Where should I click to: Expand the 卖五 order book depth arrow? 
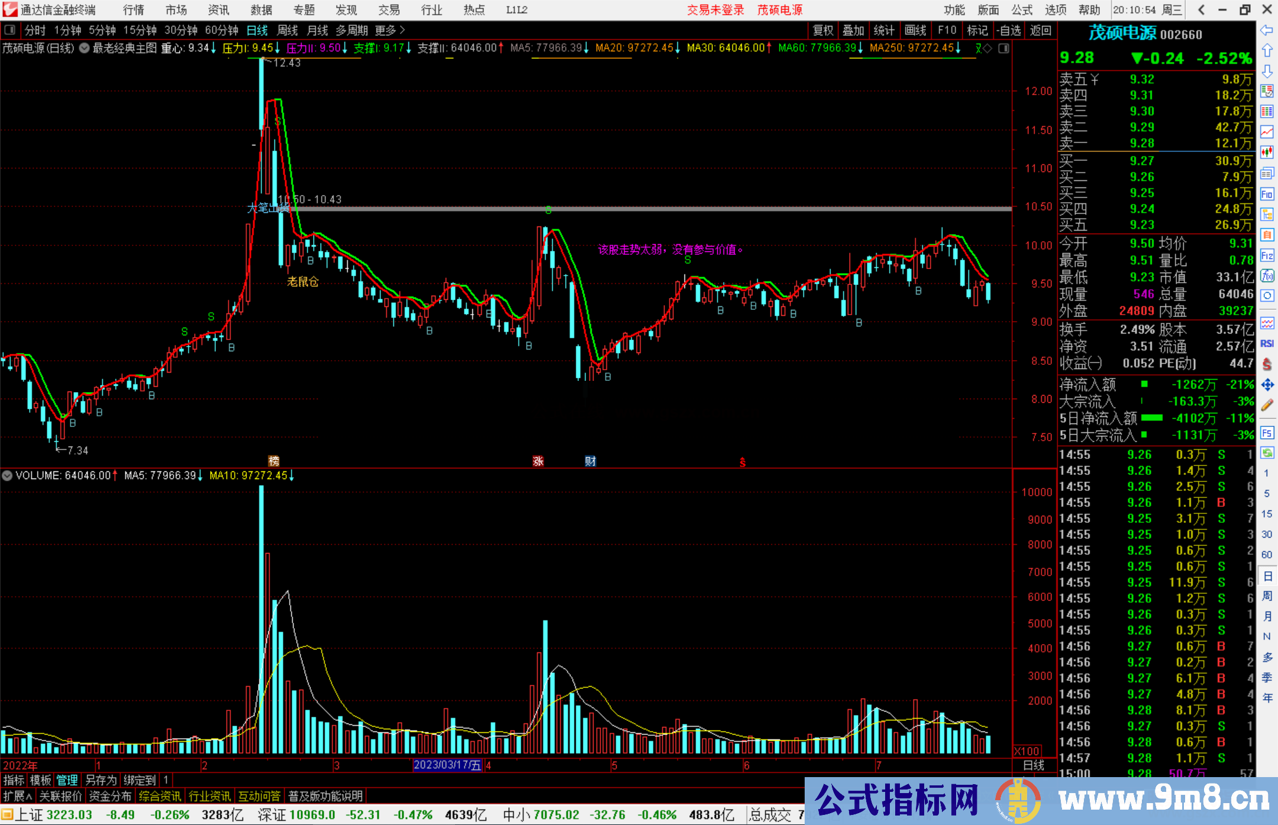(1095, 79)
